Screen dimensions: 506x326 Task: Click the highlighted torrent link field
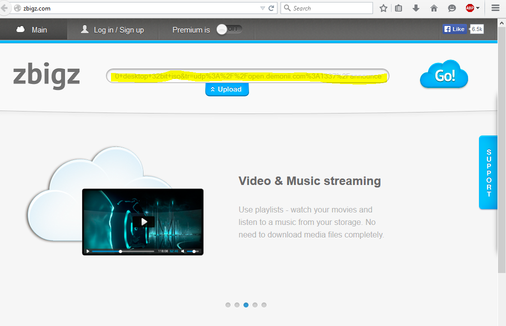tap(247, 76)
